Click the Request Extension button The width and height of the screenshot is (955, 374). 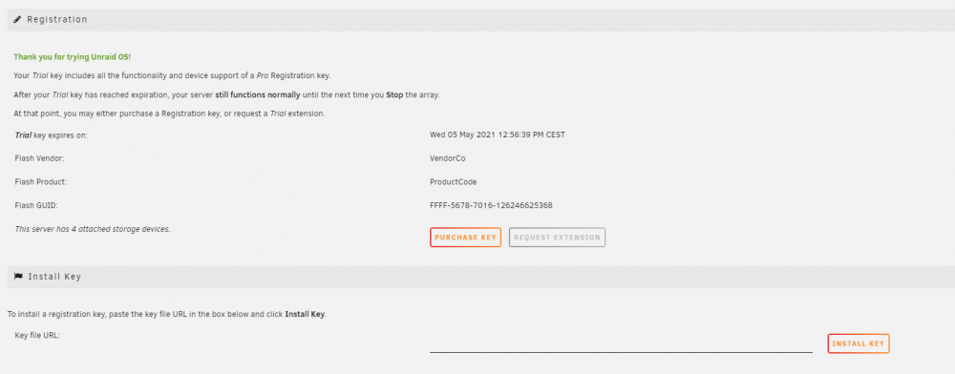pos(558,238)
